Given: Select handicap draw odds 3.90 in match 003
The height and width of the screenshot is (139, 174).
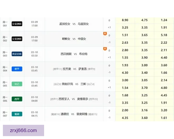Looking at the screenshot, I should 144,58.
